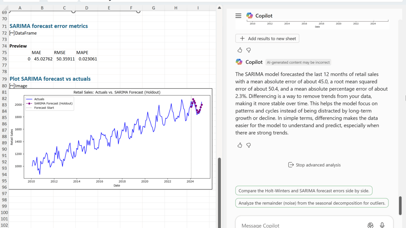
Task: Click the microphone icon in message box
Action: pyautogui.click(x=382, y=225)
